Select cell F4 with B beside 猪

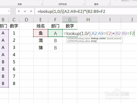55,48
